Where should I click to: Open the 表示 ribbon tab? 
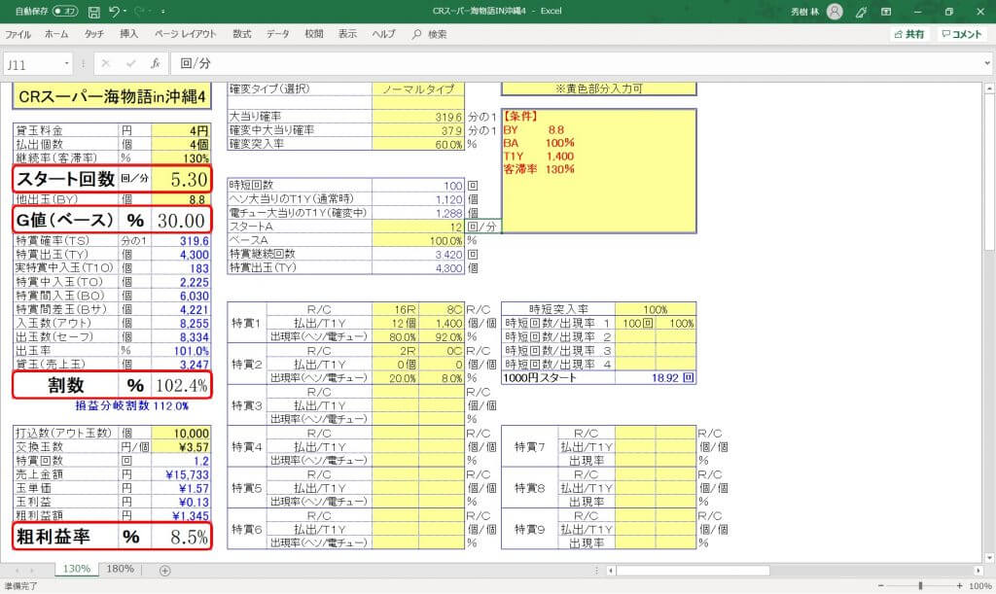click(347, 34)
